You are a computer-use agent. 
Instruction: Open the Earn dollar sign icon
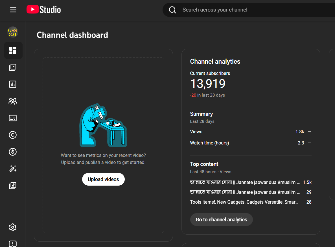click(13, 152)
